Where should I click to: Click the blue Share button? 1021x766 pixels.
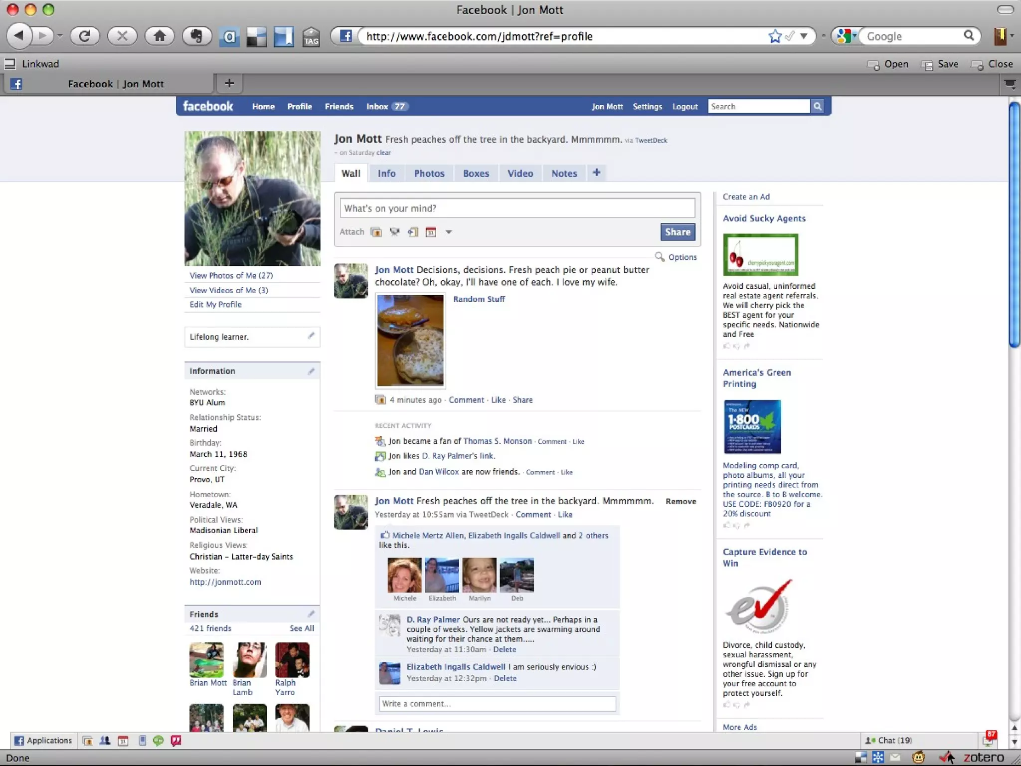(x=677, y=232)
